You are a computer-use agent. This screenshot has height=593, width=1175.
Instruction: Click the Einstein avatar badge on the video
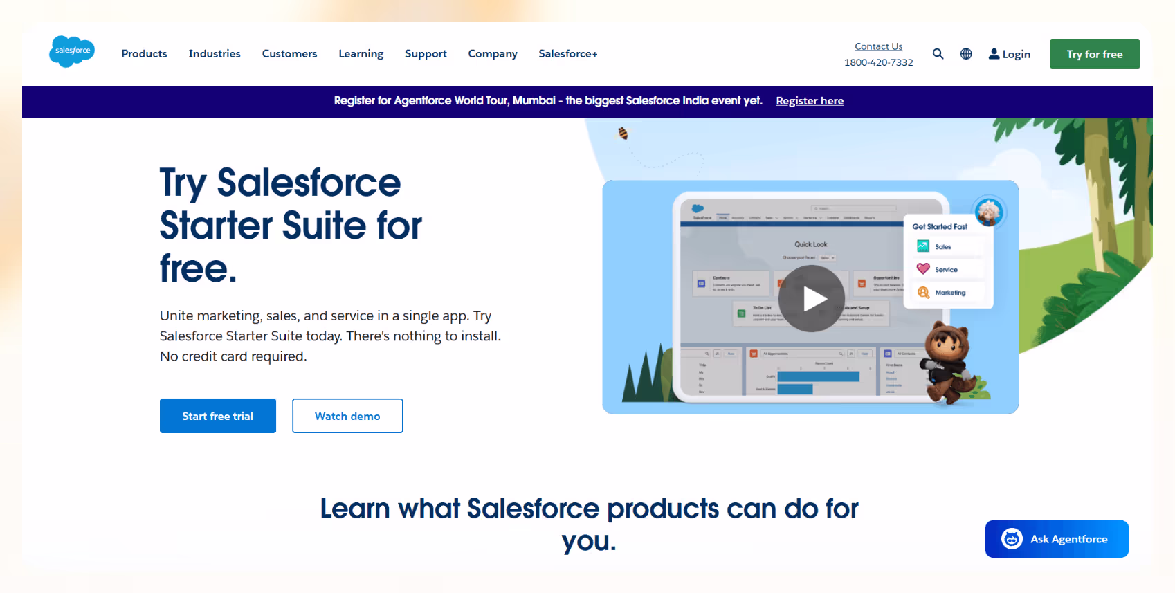[989, 212]
